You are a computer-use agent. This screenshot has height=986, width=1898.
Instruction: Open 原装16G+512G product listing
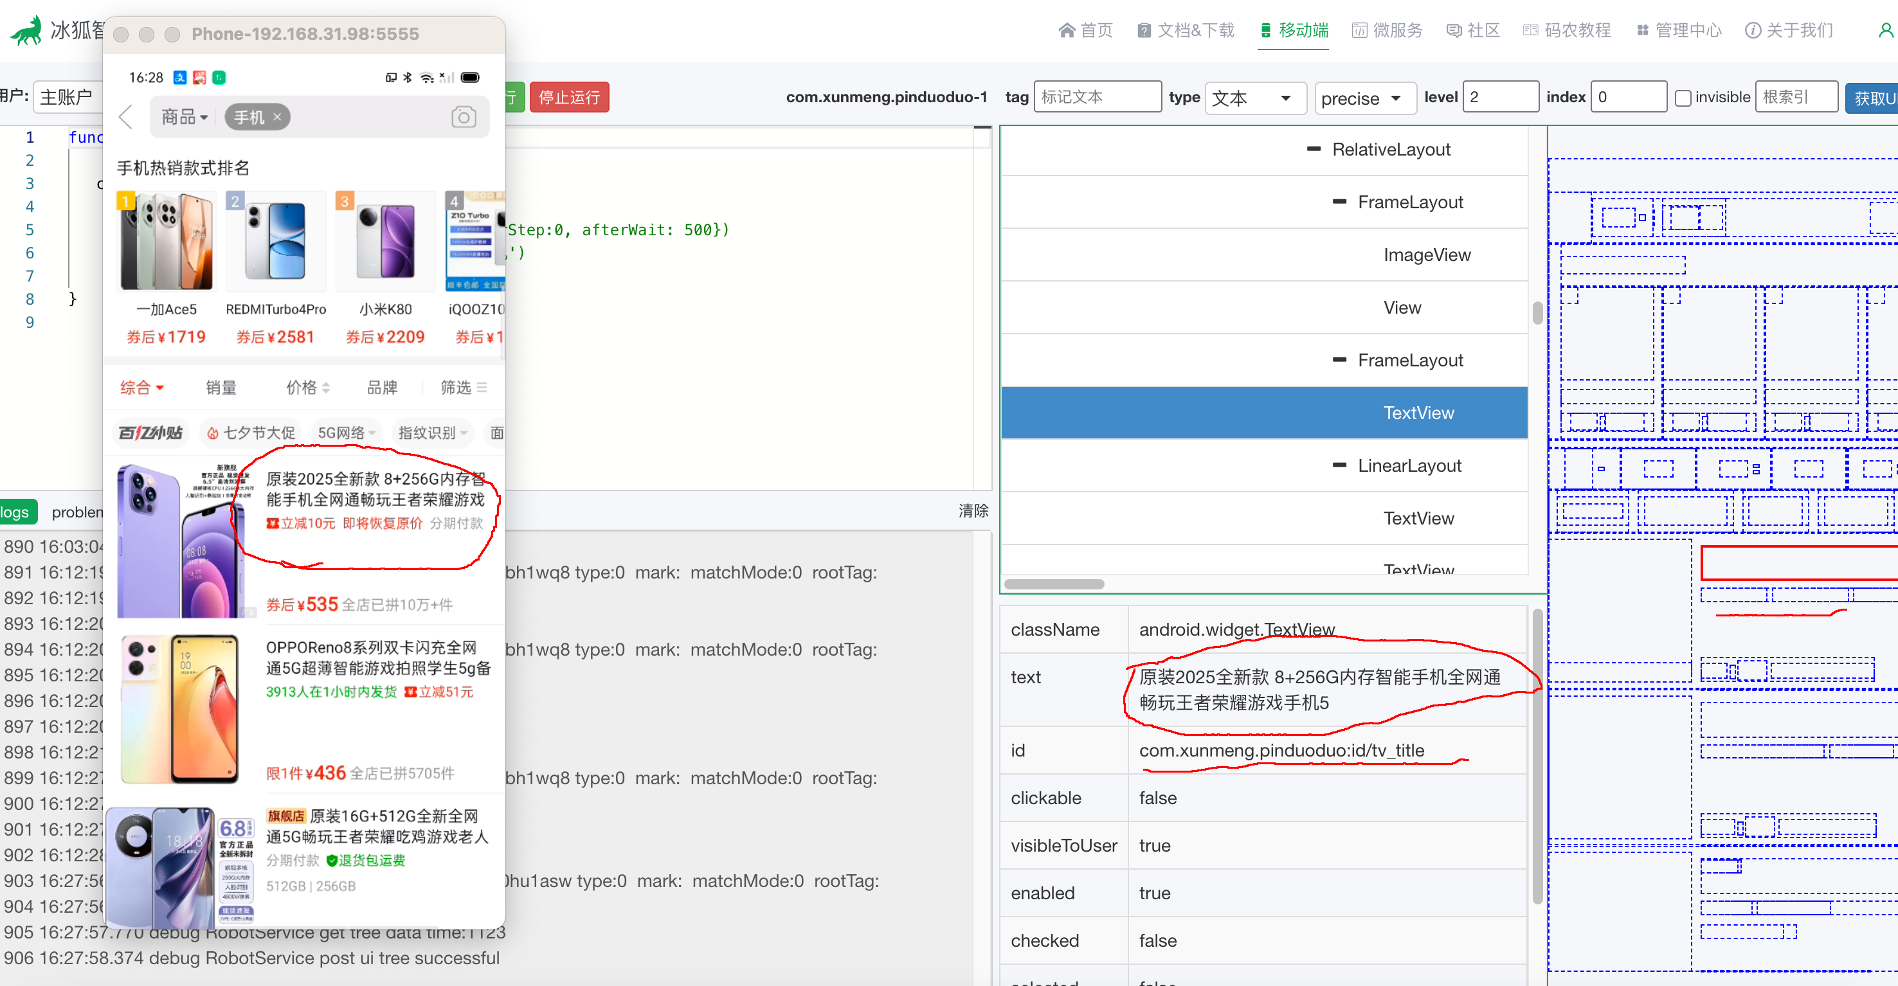point(377,826)
